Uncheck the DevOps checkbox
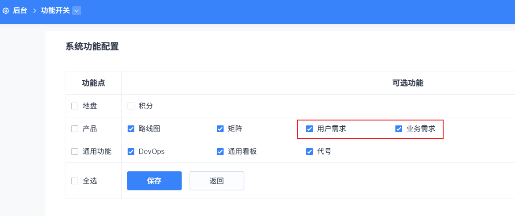The image size is (515, 216). coord(131,152)
